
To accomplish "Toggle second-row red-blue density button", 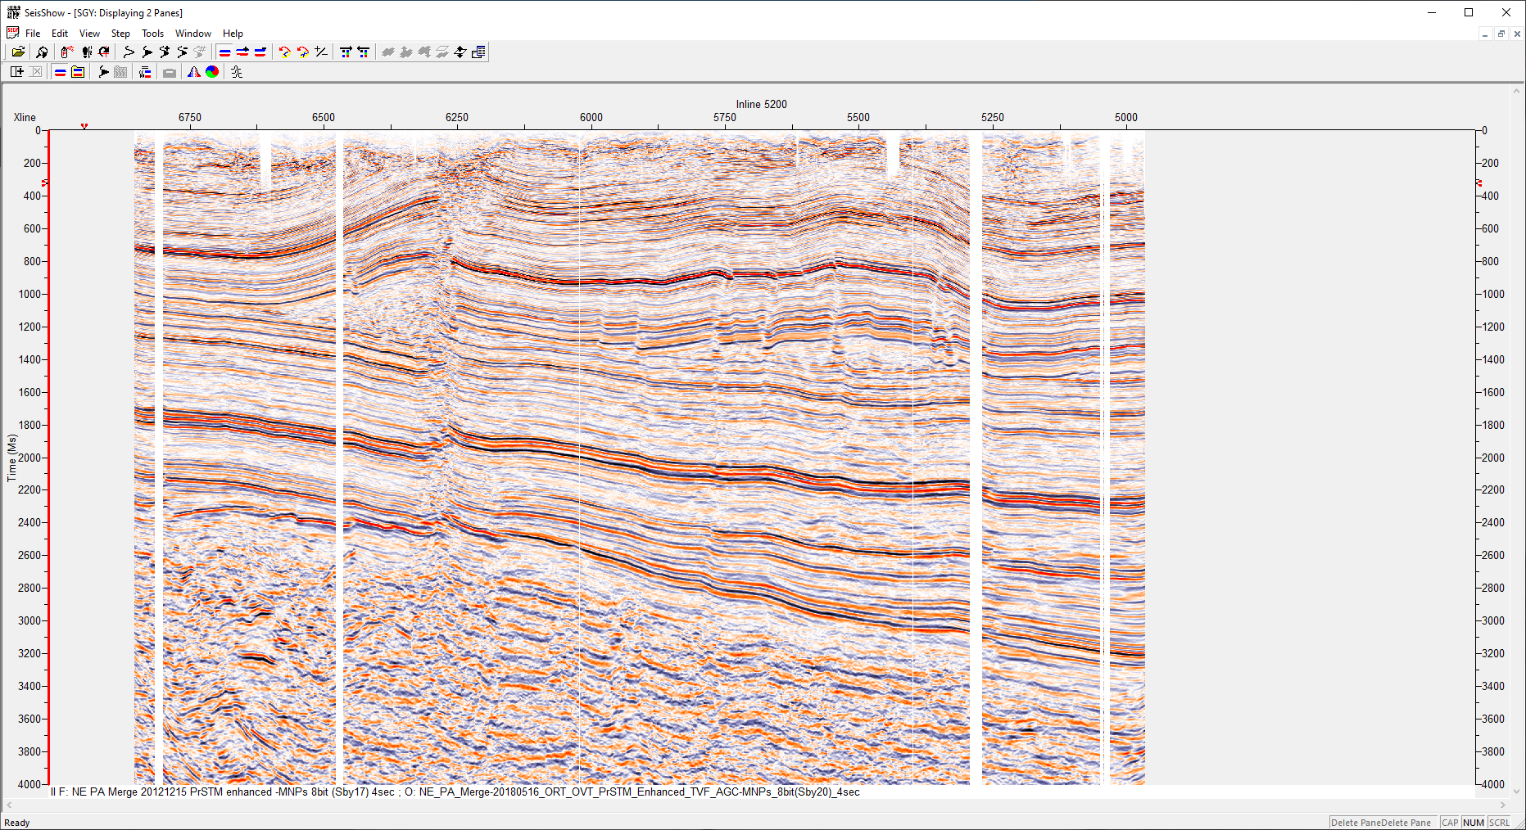I will coord(60,72).
